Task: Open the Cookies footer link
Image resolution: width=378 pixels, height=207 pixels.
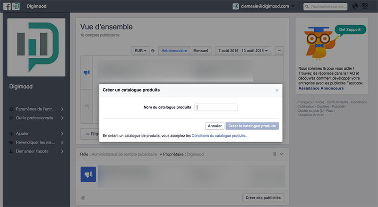Action: [x=323, y=107]
